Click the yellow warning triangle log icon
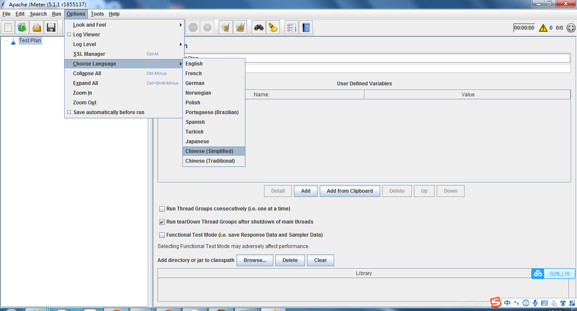 pos(543,28)
